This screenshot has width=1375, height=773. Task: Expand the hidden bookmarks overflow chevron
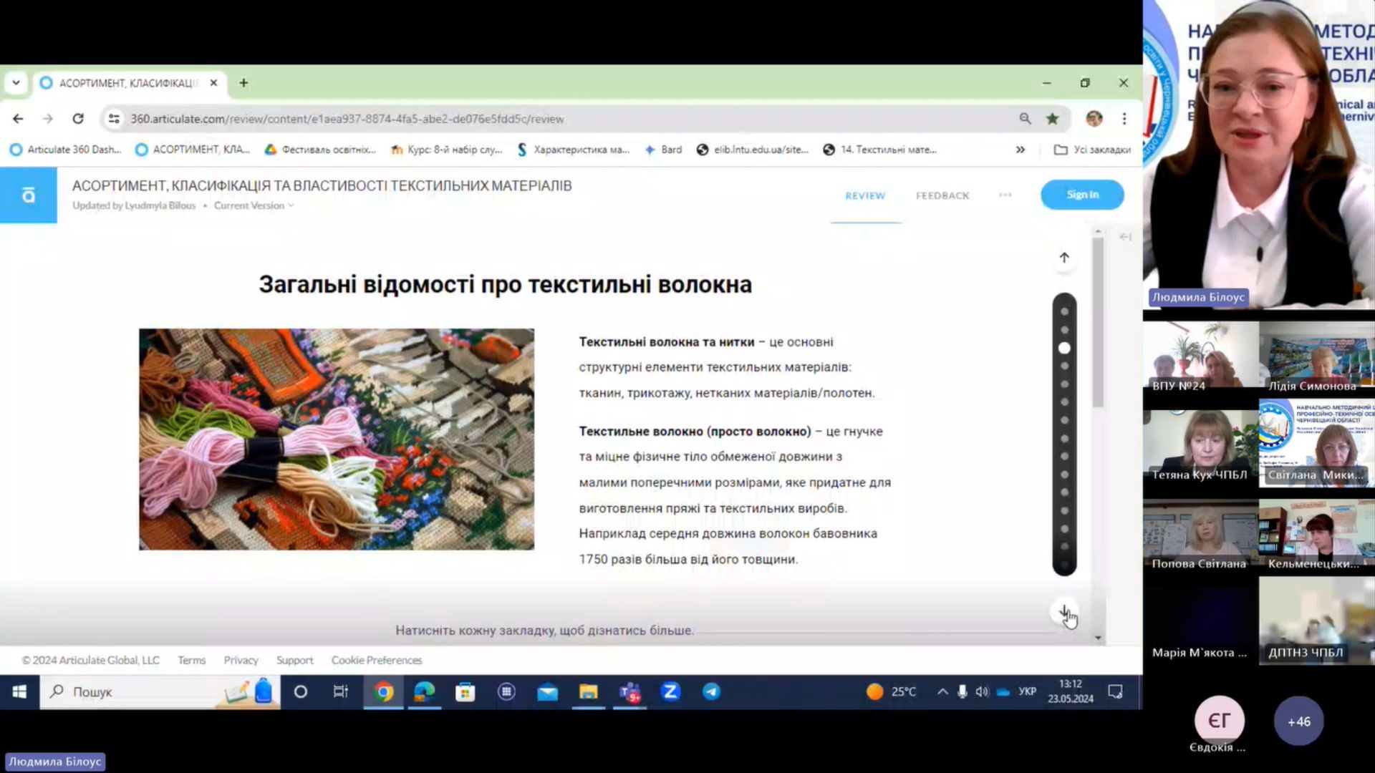point(1020,150)
